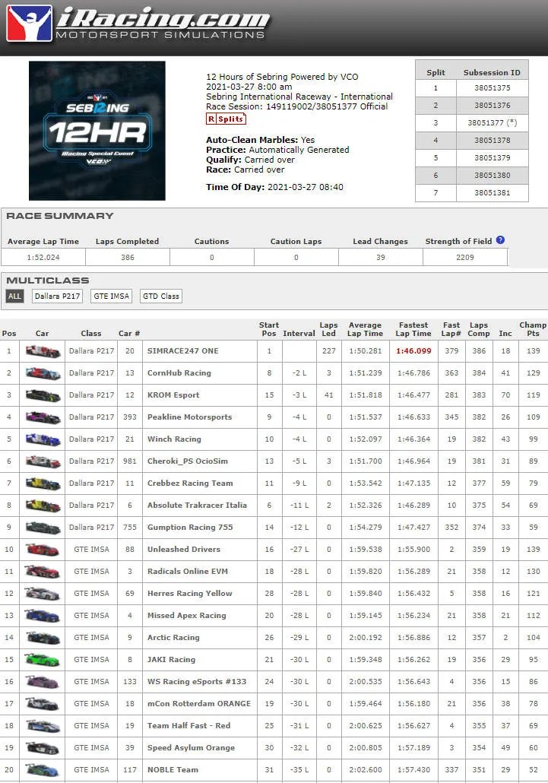Click the Start Pos column header

click(x=268, y=329)
